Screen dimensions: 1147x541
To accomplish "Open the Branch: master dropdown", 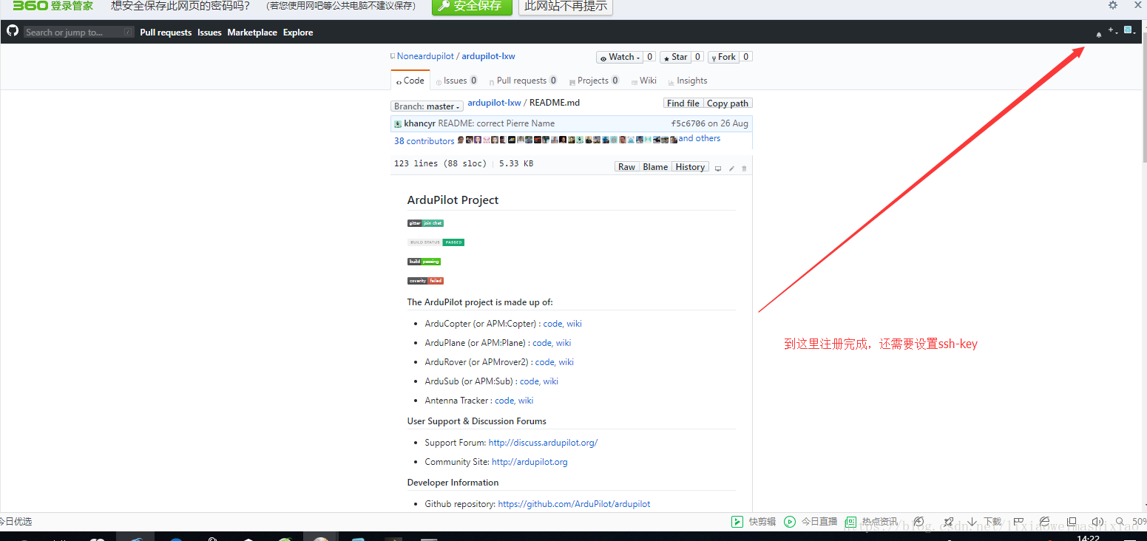I will (x=427, y=106).
